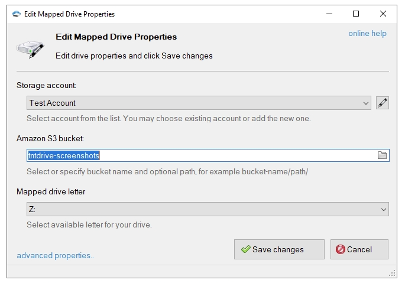Open the online help link
405x283 pixels.
(x=367, y=33)
